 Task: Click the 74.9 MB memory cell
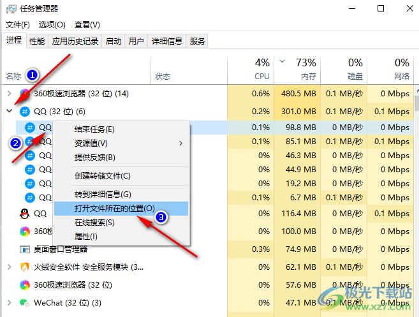coord(297,249)
